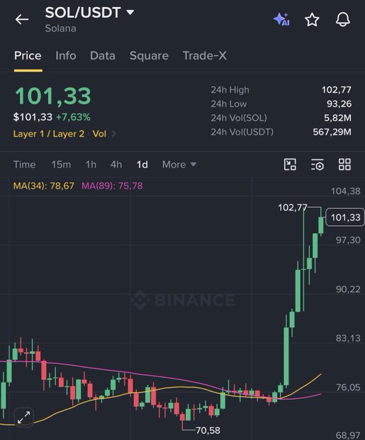Select the Time chart view

click(x=25, y=164)
